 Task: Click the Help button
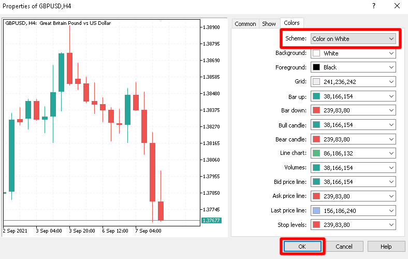click(x=386, y=246)
